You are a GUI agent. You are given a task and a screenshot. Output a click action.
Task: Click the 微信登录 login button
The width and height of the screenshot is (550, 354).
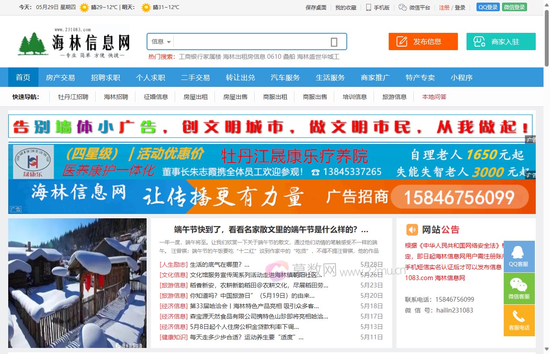(x=514, y=7)
